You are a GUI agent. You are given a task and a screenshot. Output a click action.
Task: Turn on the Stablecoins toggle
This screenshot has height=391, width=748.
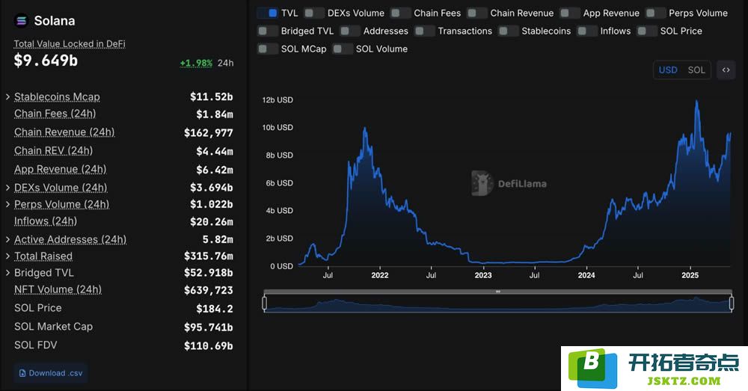[x=508, y=31]
